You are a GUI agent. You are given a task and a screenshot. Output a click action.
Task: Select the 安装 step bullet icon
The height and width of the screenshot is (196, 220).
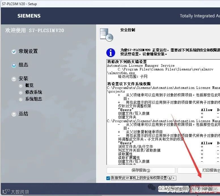click(14, 79)
